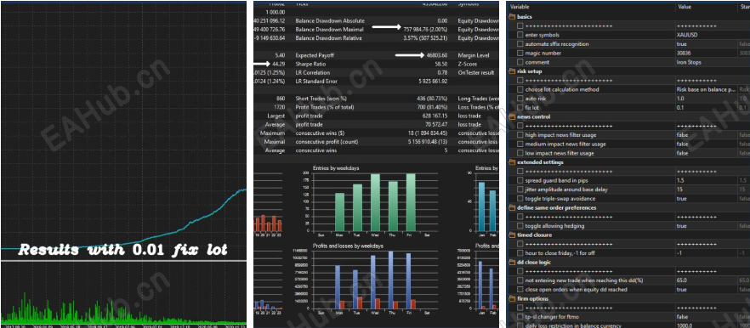
Task: Click the dd close logic folder icon
Action: point(512,262)
